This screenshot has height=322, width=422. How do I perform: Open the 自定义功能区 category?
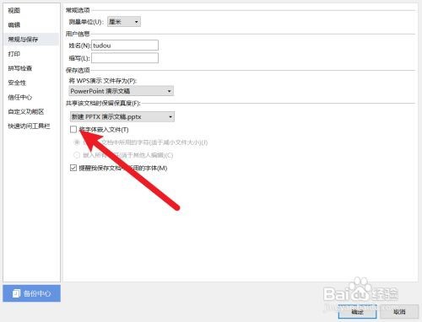(26, 111)
